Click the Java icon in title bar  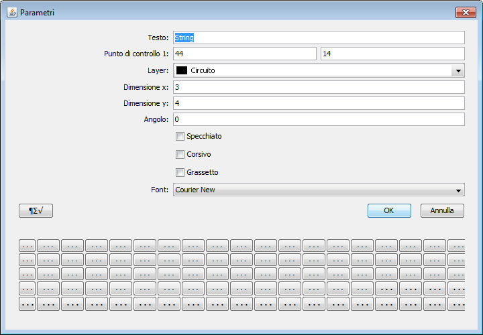[x=11, y=13]
